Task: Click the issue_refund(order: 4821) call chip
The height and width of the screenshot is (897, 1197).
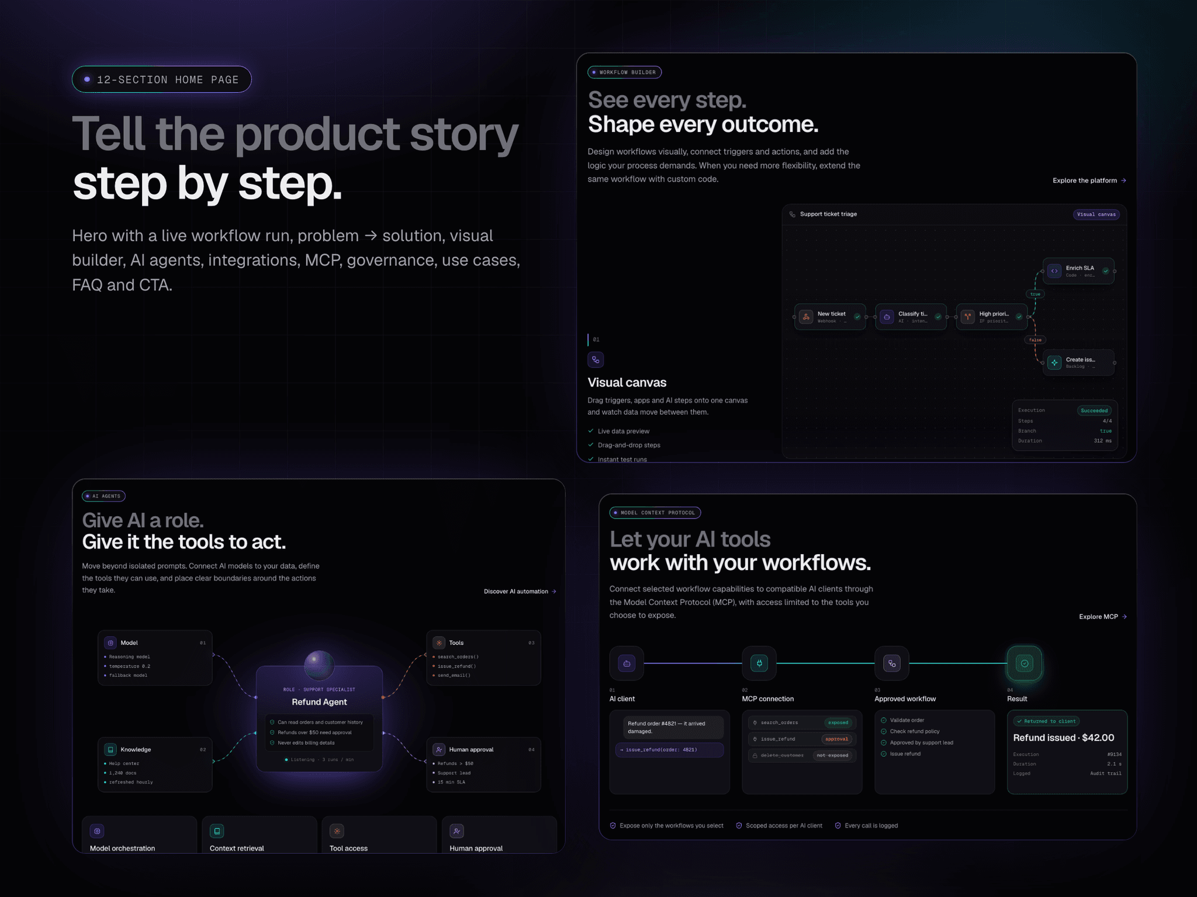Action: pos(669,750)
